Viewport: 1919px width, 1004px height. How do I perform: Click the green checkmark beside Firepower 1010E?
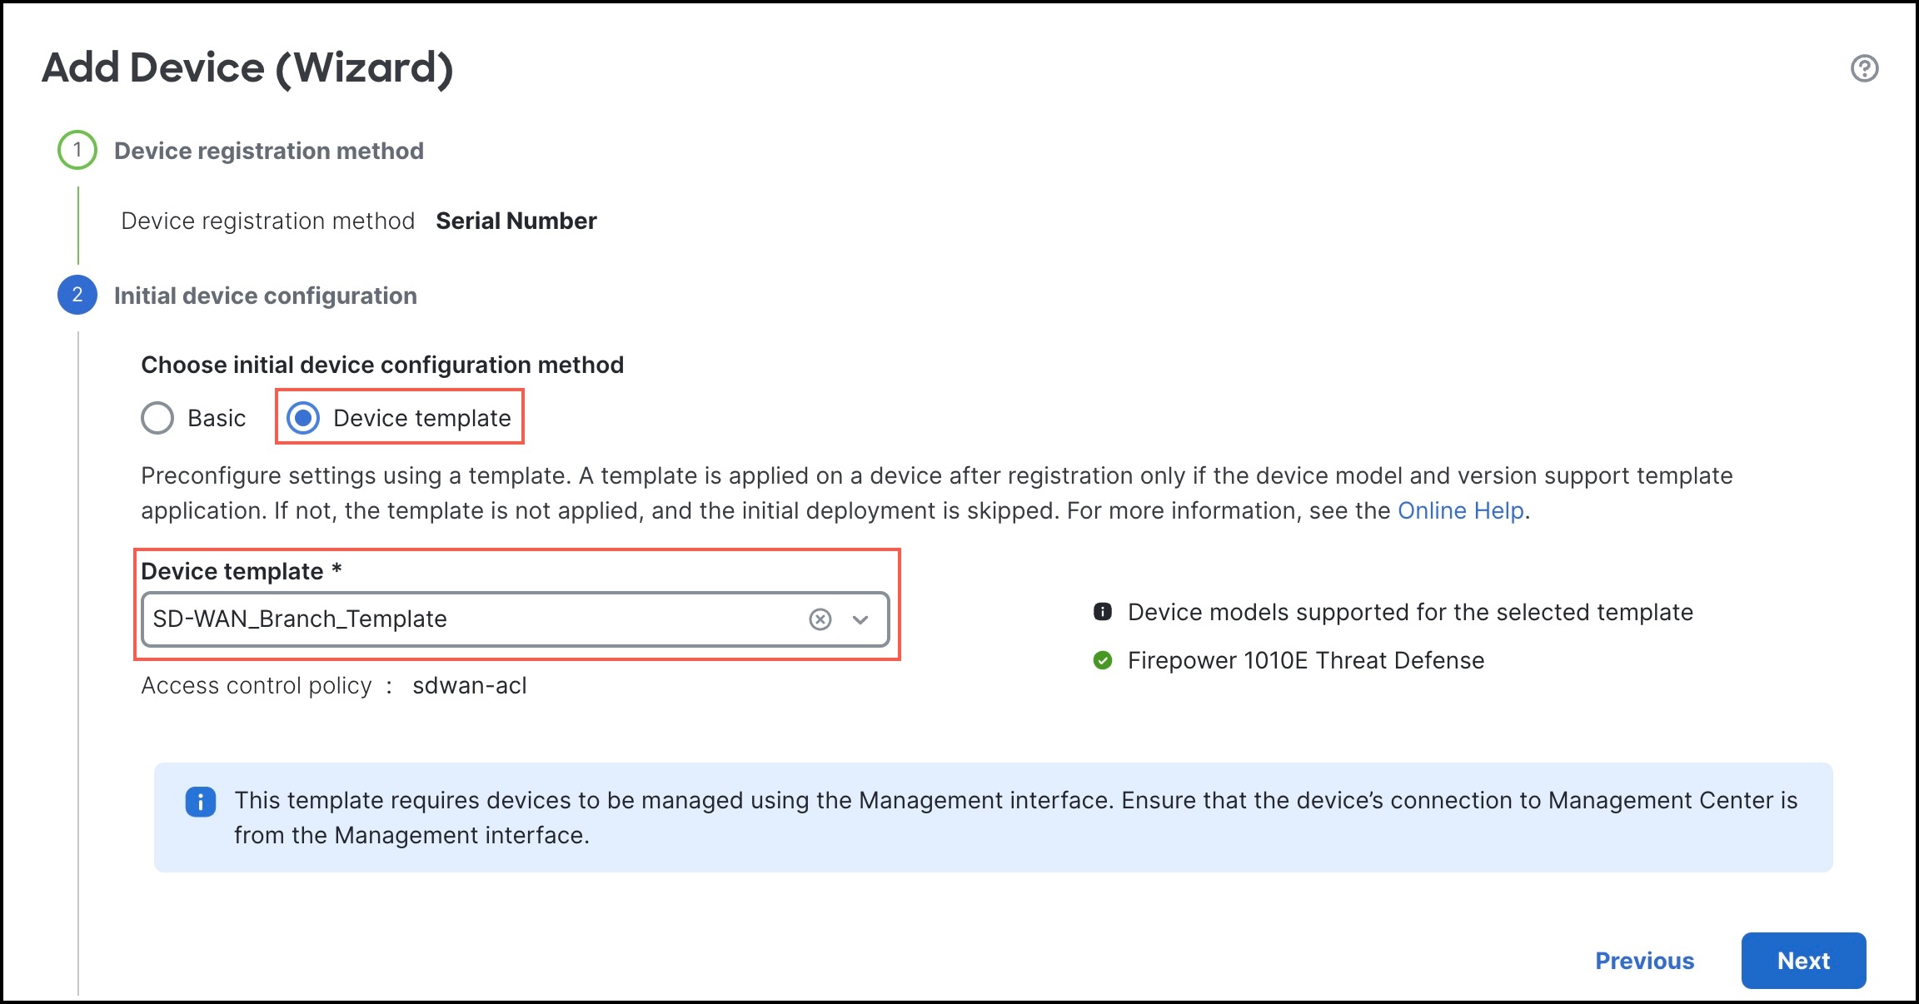click(x=1102, y=660)
